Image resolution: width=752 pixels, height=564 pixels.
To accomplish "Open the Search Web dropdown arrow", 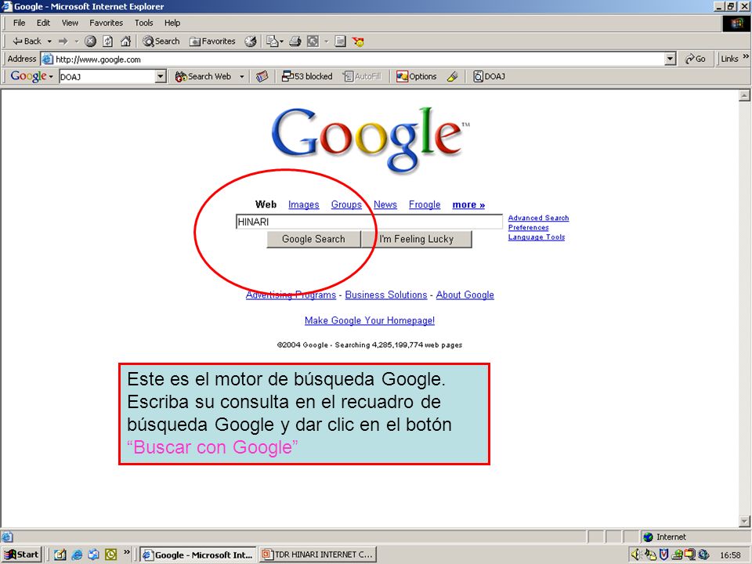I will 242,76.
